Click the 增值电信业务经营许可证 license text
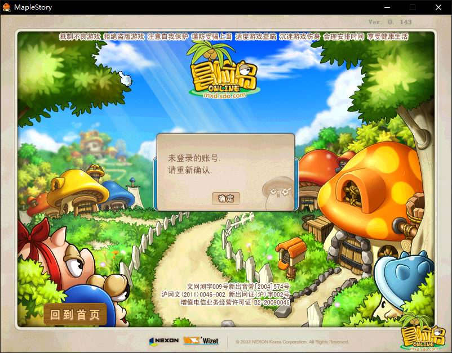The width and height of the screenshot is (452, 353). (235, 302)
